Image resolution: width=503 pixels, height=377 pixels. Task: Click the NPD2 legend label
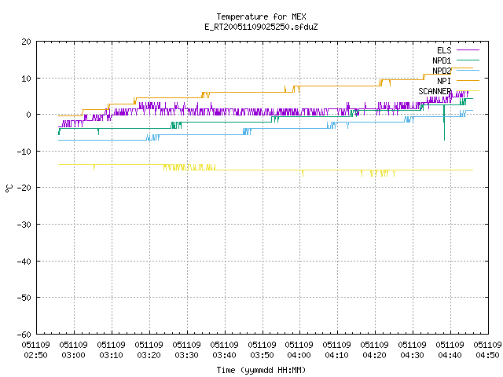pos(442,71)
